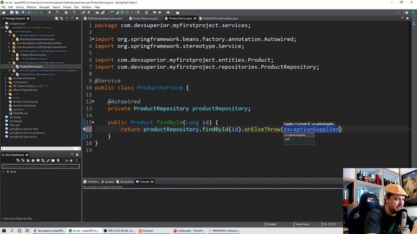Expand the repositories package node
The width and height of the screenshot is (417, 234).
pos(9,47)
